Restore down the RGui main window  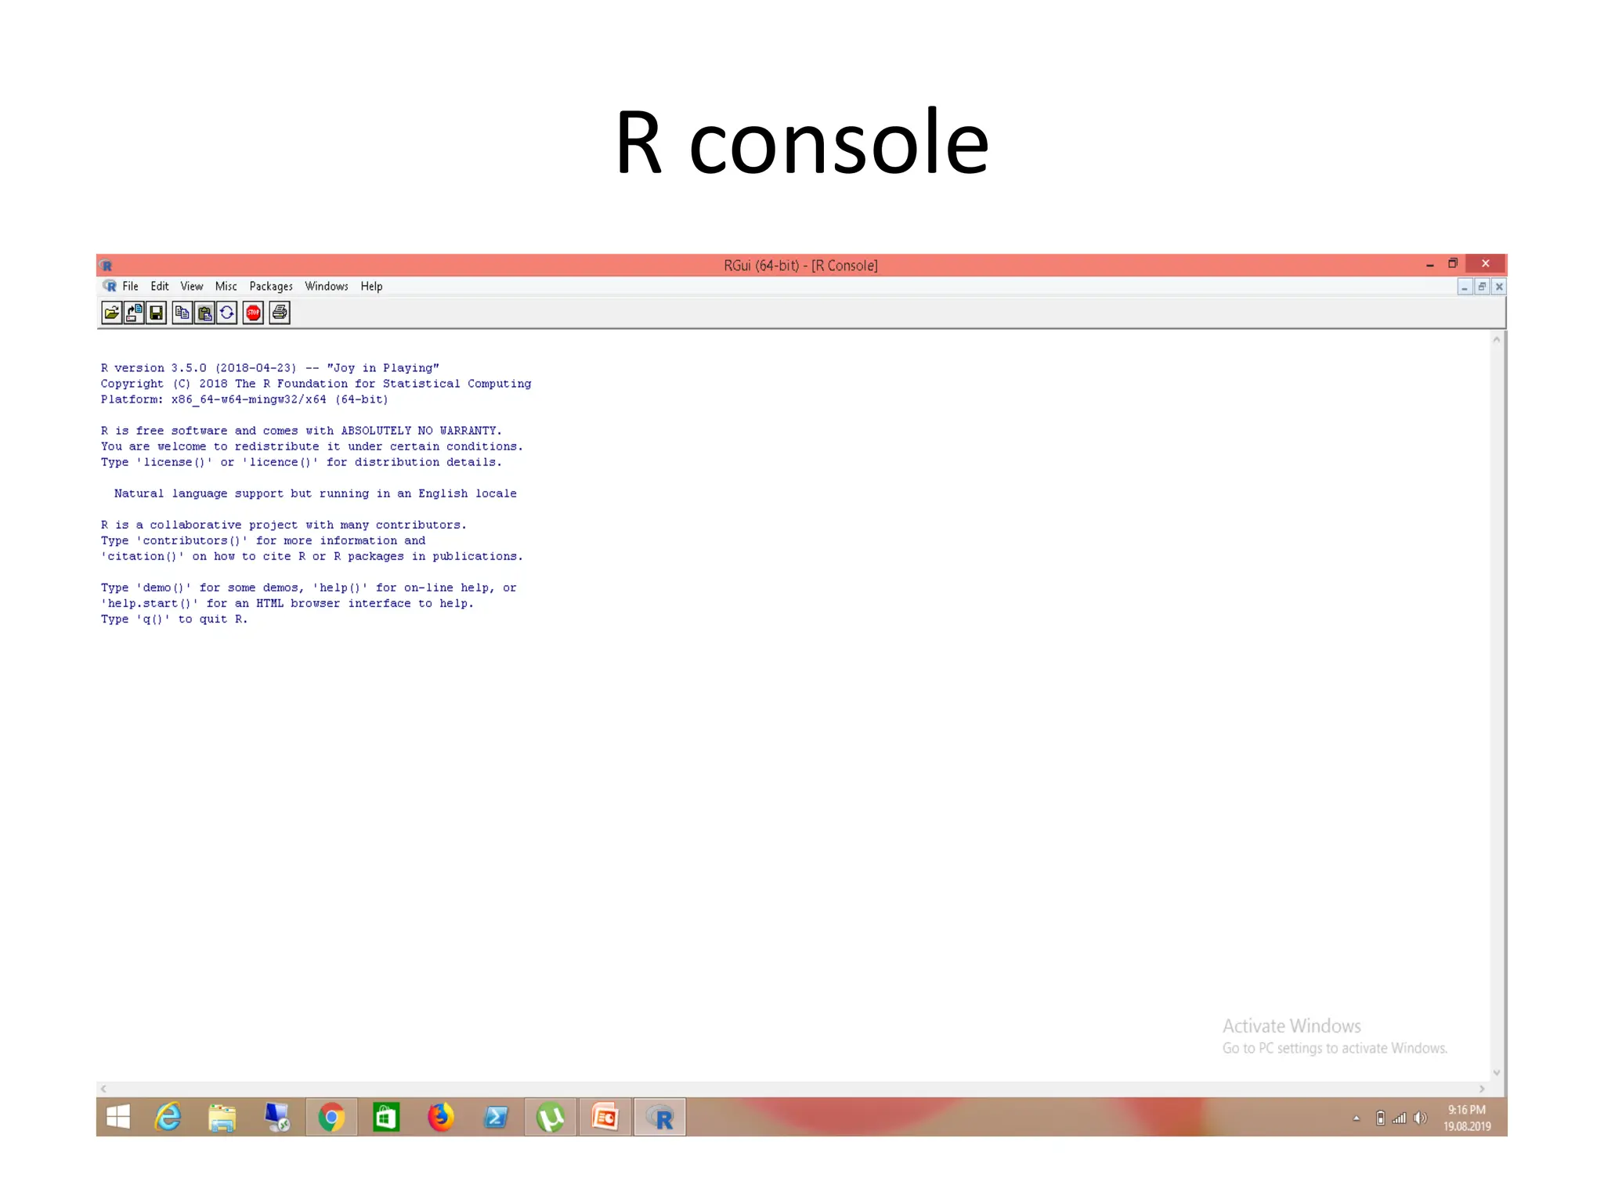(1453, 264)
